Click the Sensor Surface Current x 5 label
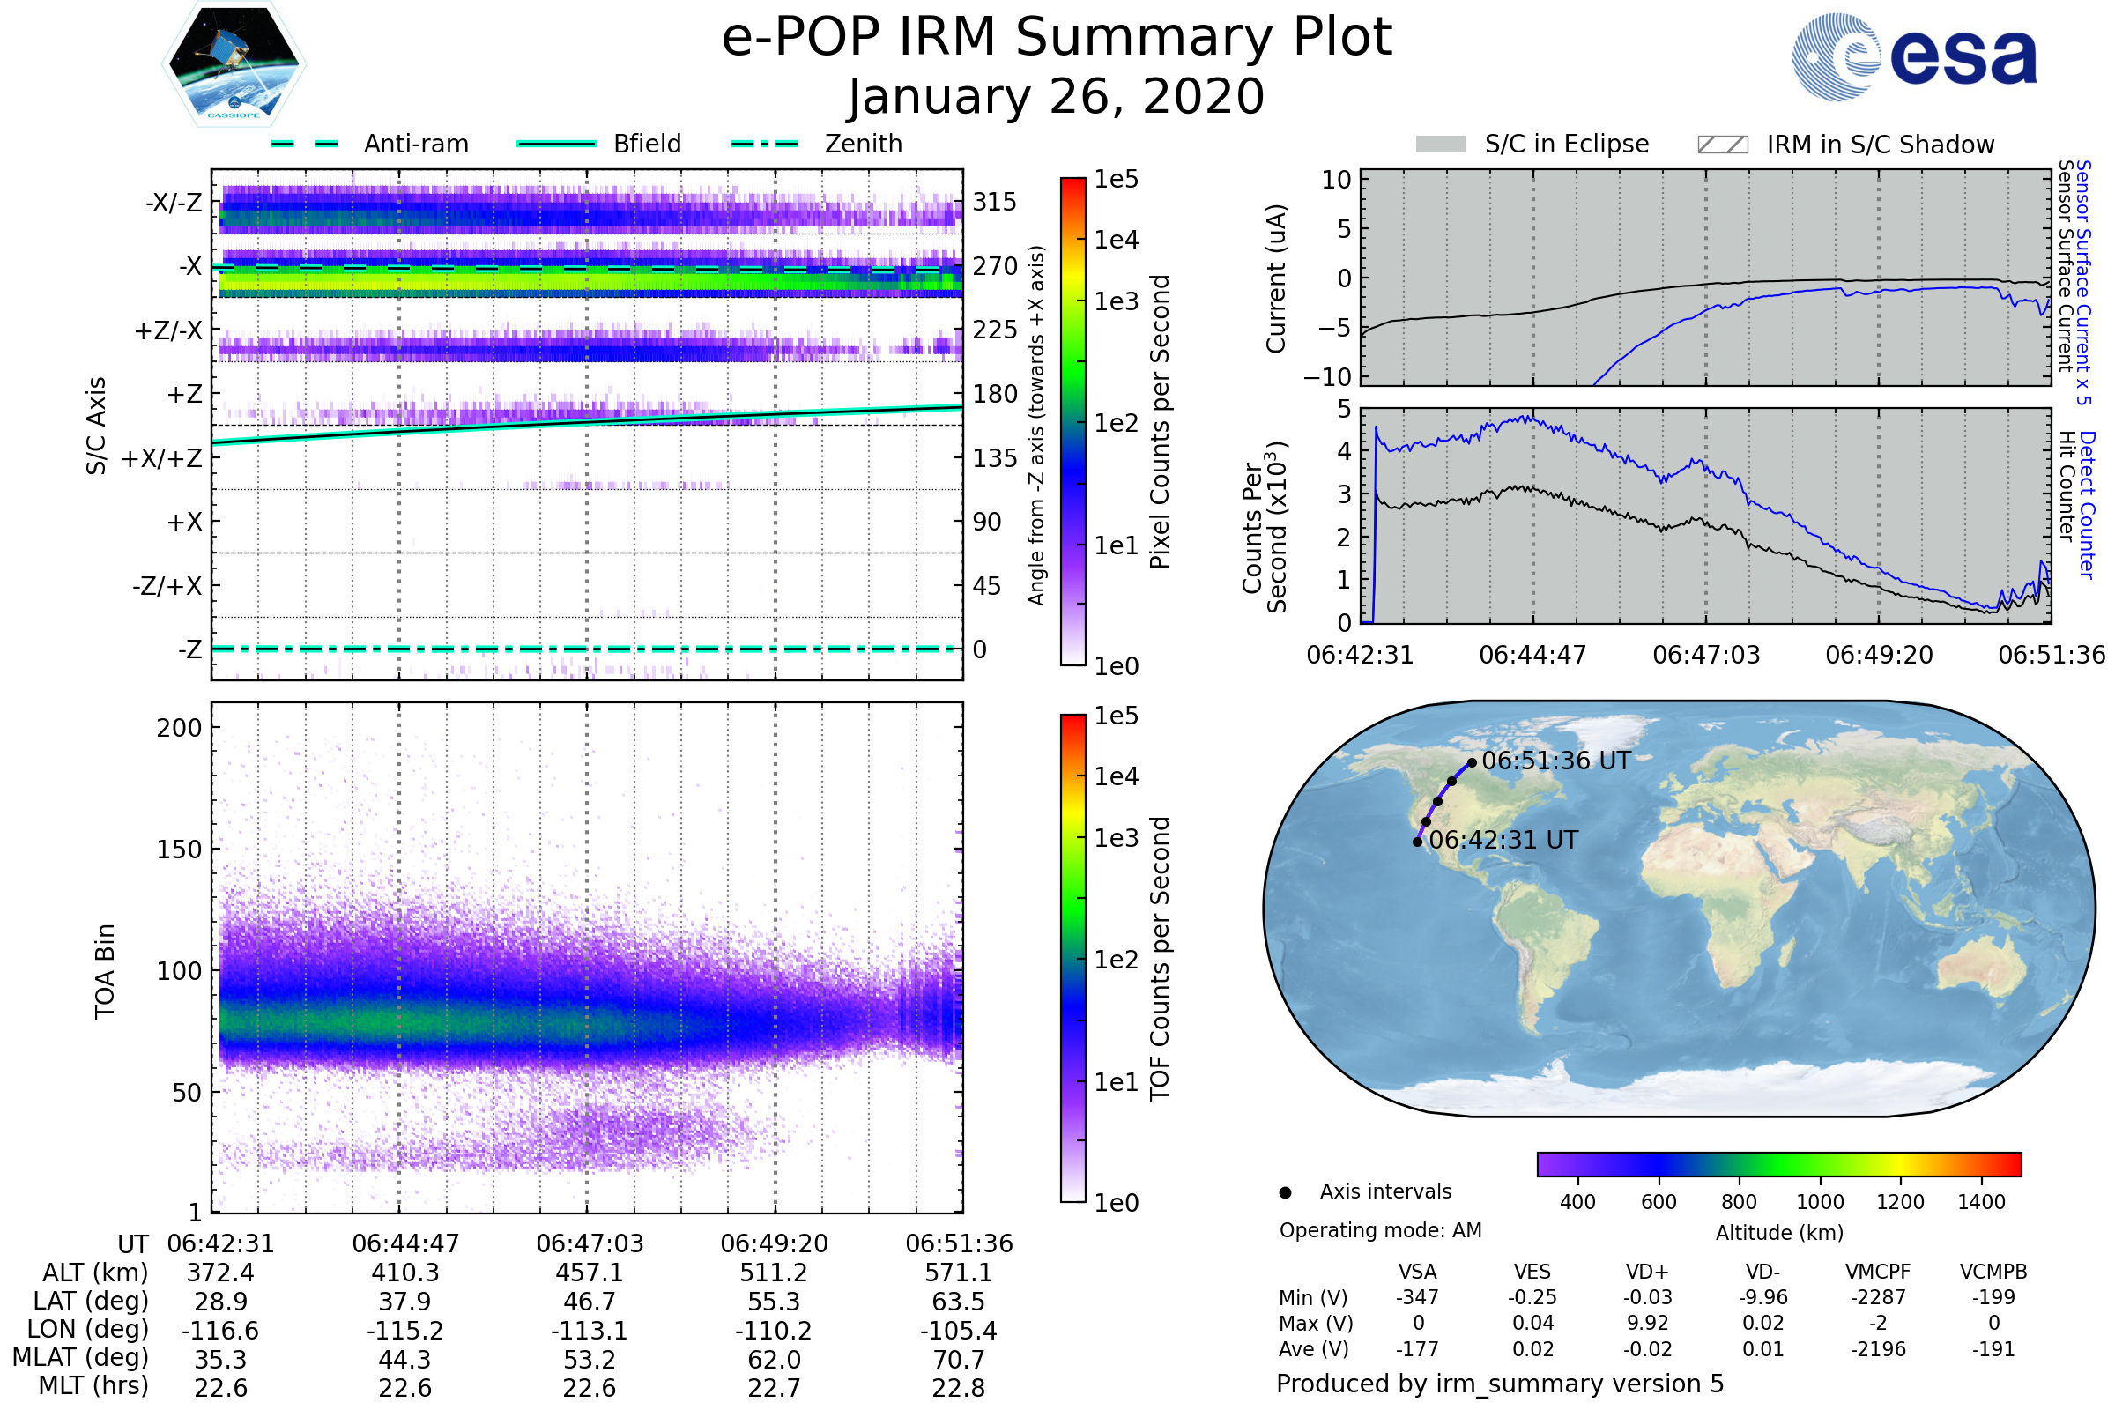Viewport: 2115px width, 1410px height. pyautogui.click(x=2084, y=283)
